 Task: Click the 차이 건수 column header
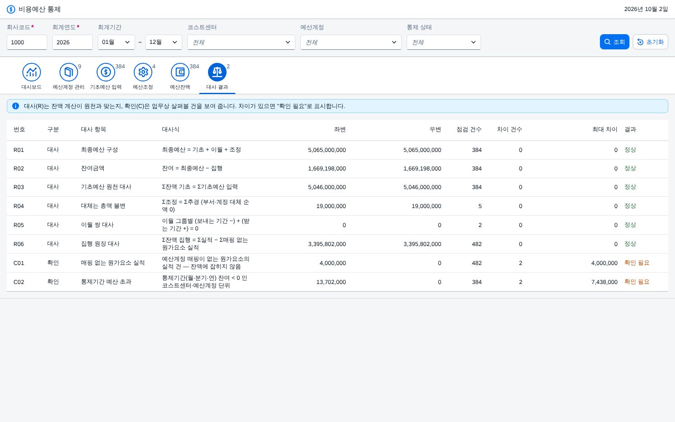[510, 130]
